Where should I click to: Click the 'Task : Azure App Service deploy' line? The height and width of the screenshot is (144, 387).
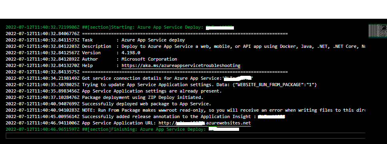pyautogui.click(x=95, y=40)
